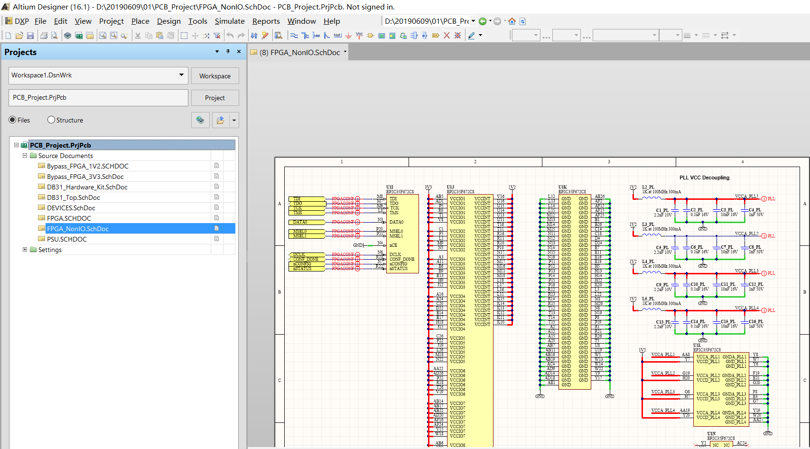810x449 pixels.
Task: Paste from clipboard
Action: 159,36
